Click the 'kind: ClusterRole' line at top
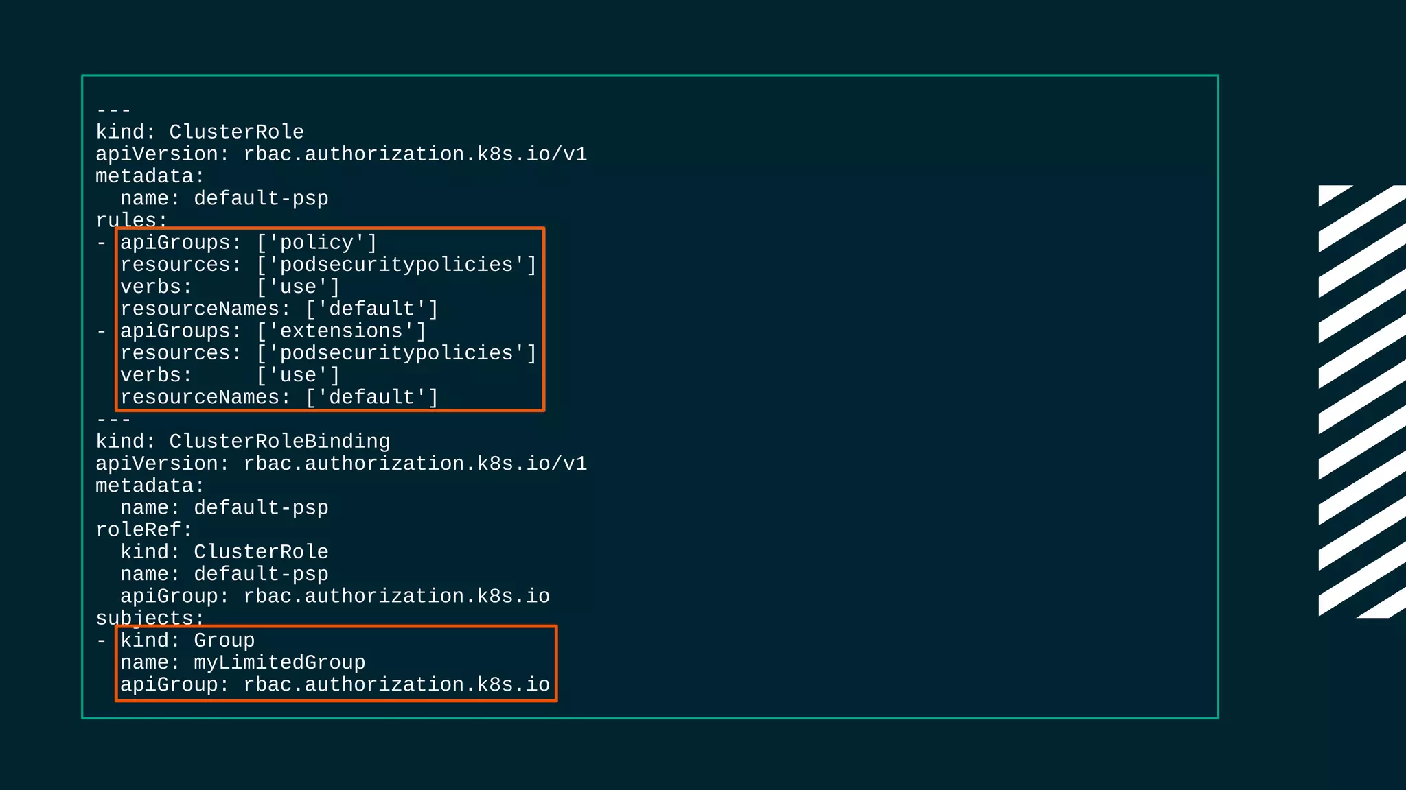 coord(200,132)
